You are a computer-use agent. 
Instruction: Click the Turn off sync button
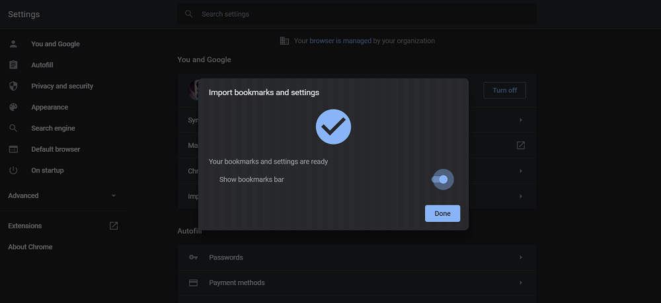(x=504, y=90)
